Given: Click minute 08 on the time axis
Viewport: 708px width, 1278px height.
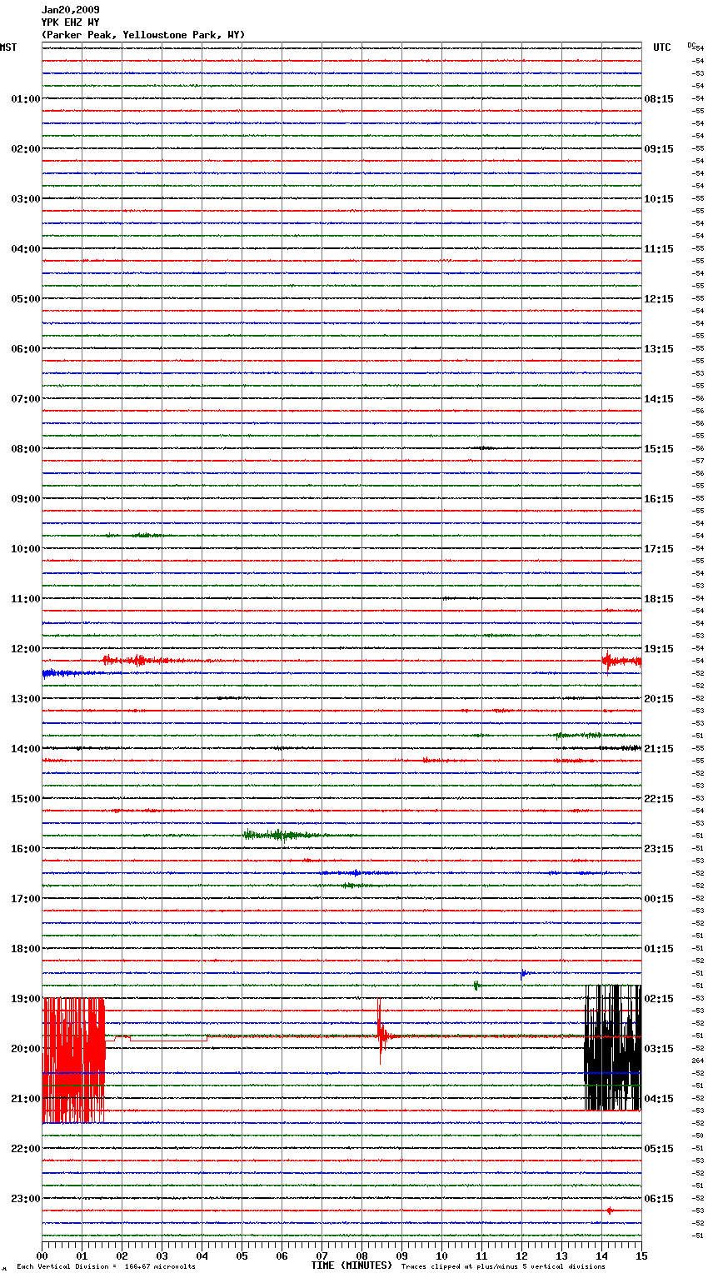Looking at the screenshot, I should coord(361,1256).
